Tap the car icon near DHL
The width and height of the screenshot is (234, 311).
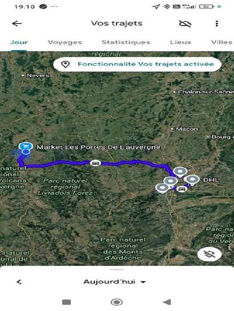pyautogui.click(x=181, y=189)
